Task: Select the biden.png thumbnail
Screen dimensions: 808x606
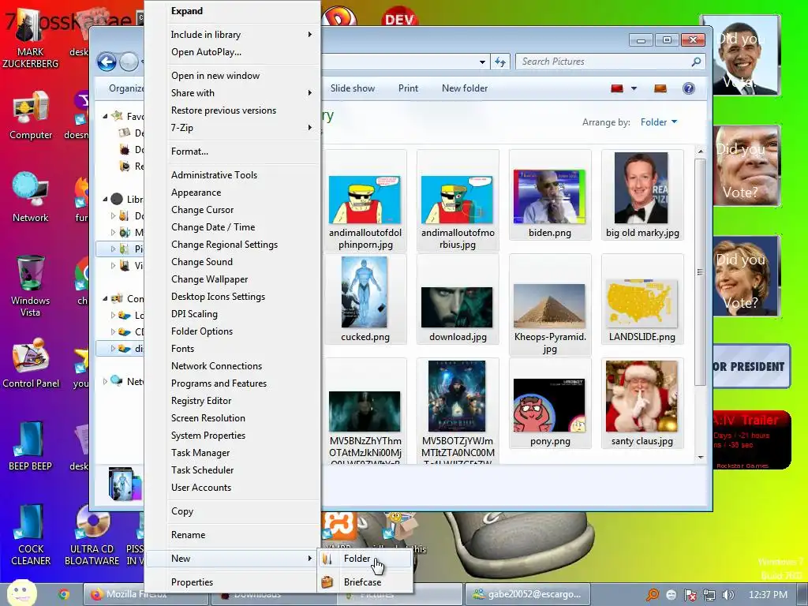Action: click(550, 196)
